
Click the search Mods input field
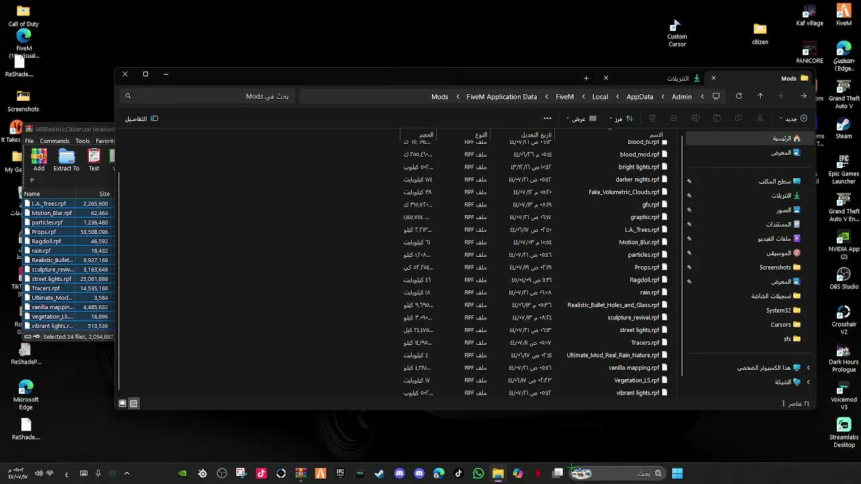pyautogui.click(x=207, y=97)
